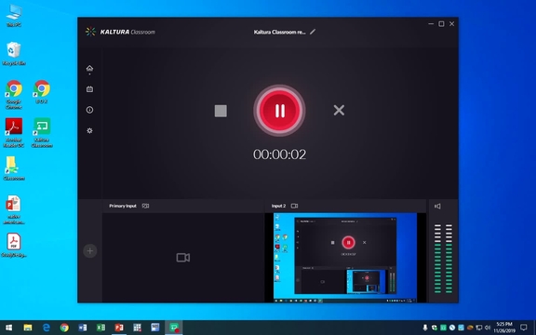Open the Home icon in the sidebar
This screenshot has height=335, width=536.
point(89,68)
